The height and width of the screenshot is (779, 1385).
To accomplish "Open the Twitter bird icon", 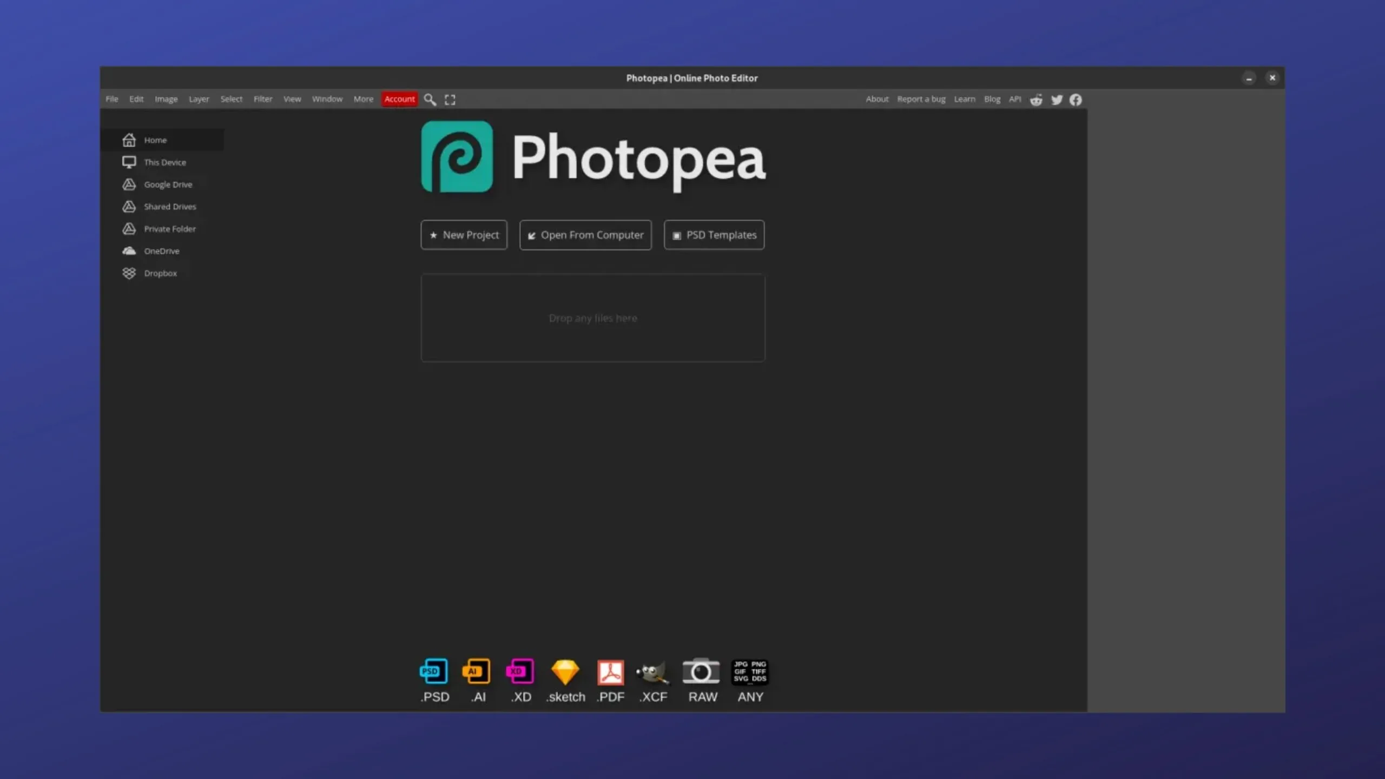I will 1057,100.
